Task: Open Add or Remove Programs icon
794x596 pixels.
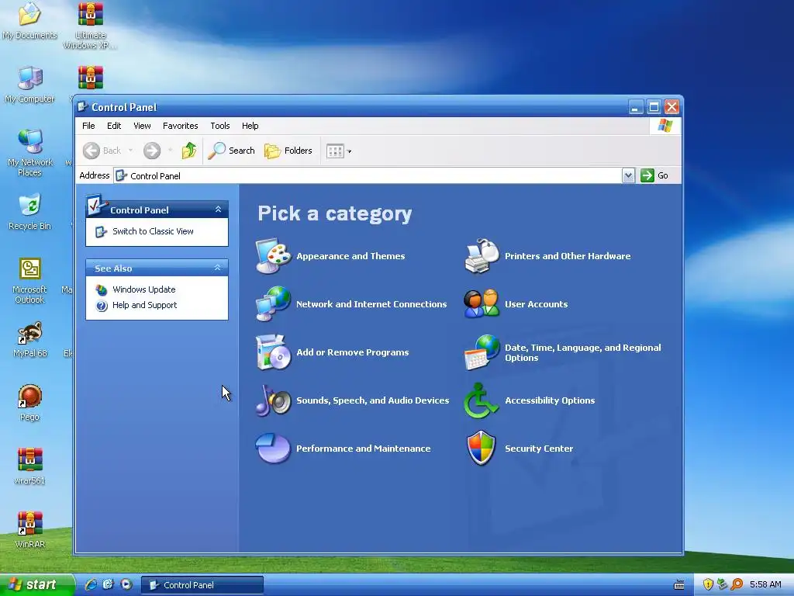Action: [x=273, y=352]
